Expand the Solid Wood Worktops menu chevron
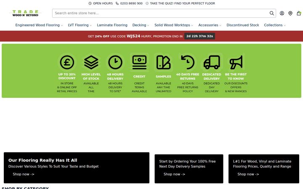 (192, 25)
